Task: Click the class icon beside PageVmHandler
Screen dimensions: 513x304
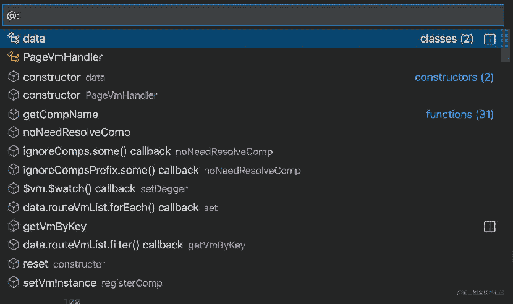Action: [14, 57]
